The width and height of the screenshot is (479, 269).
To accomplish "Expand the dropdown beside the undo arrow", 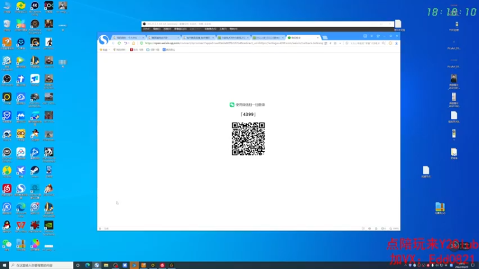I will (129, 43).
